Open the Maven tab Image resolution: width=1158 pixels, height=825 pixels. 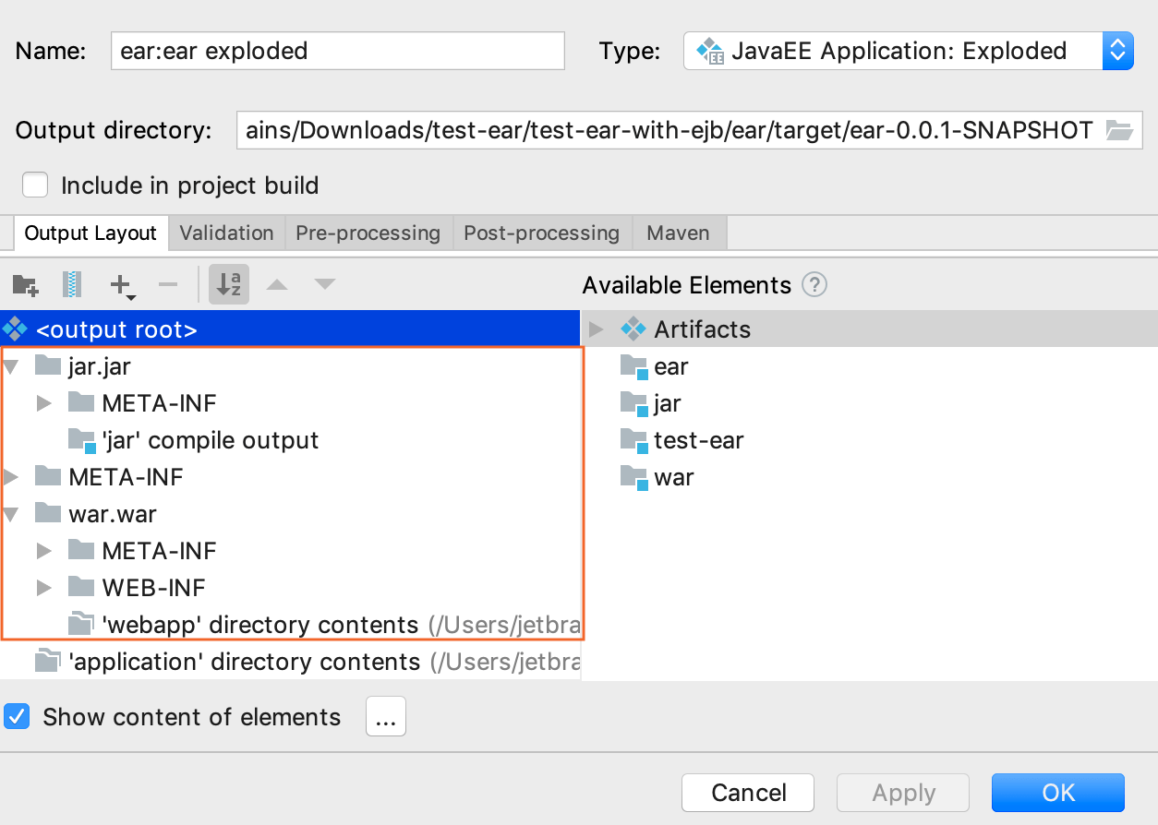click(x=679, y=233)
